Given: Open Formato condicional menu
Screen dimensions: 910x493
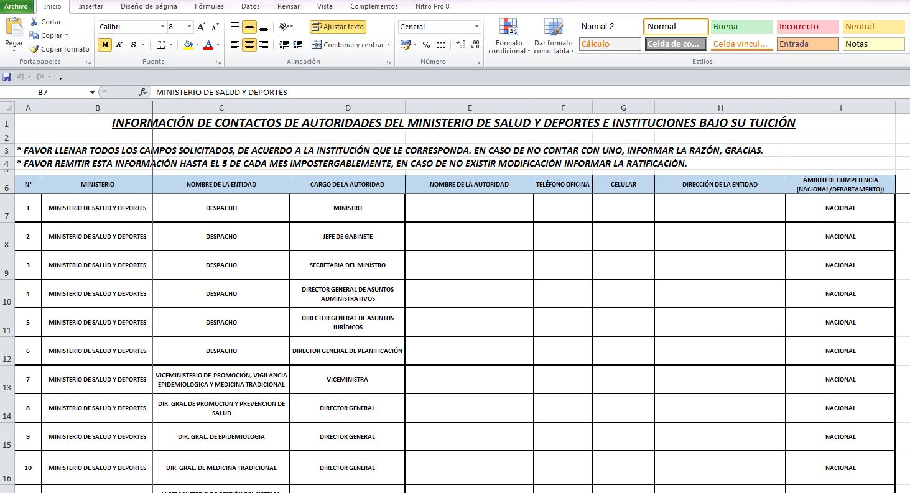Looking at the screenshot, I should 509,36.
